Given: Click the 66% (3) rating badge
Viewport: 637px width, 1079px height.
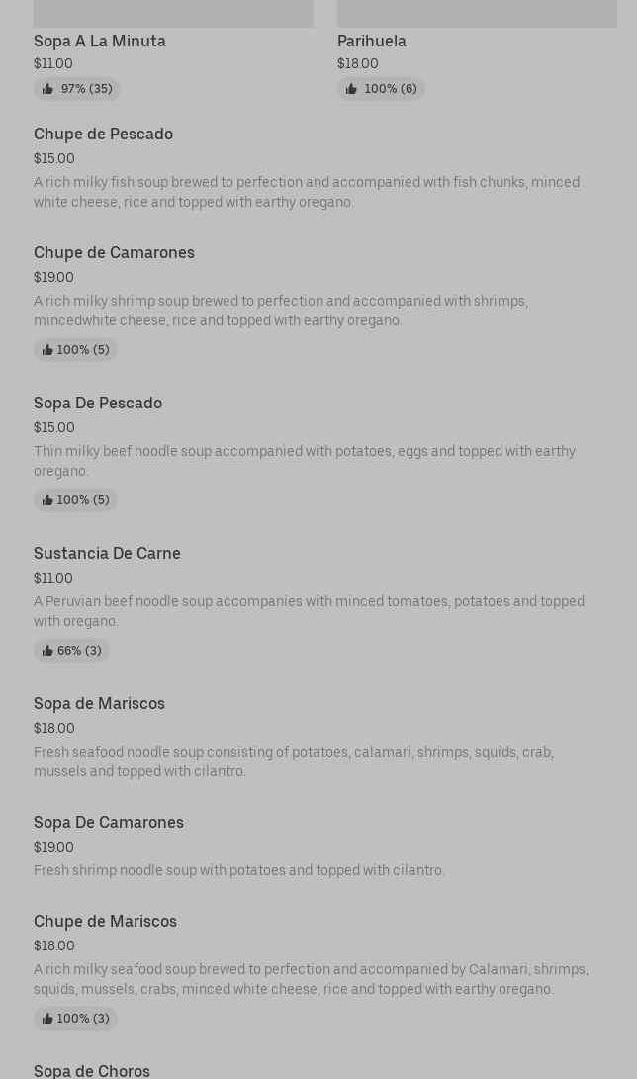Looking at the screenshot, I should pos(72,651).
